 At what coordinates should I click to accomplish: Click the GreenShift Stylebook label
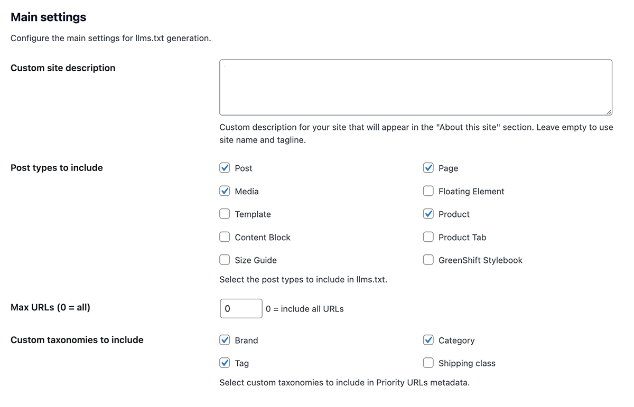click(x=480, y=260)
